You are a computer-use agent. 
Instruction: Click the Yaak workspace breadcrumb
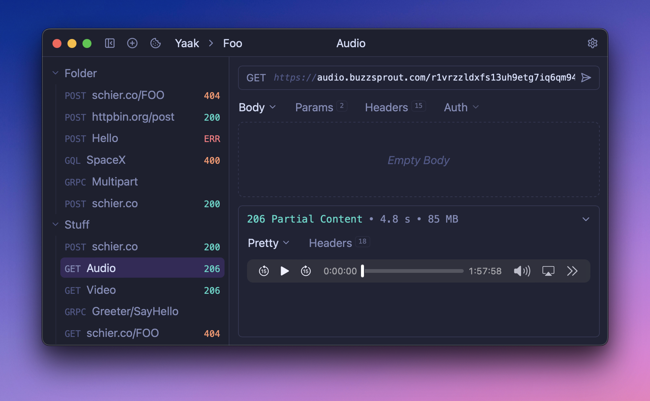tap(187, 43)
